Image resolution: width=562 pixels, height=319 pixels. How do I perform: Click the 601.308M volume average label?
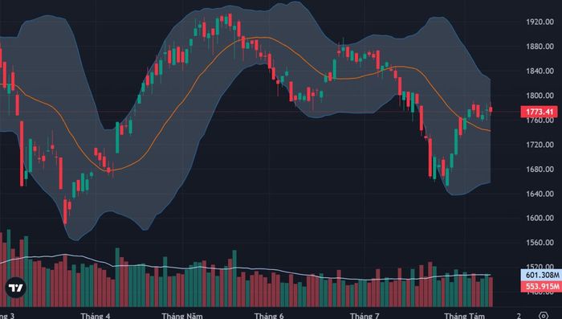click(x=541, y=275)
